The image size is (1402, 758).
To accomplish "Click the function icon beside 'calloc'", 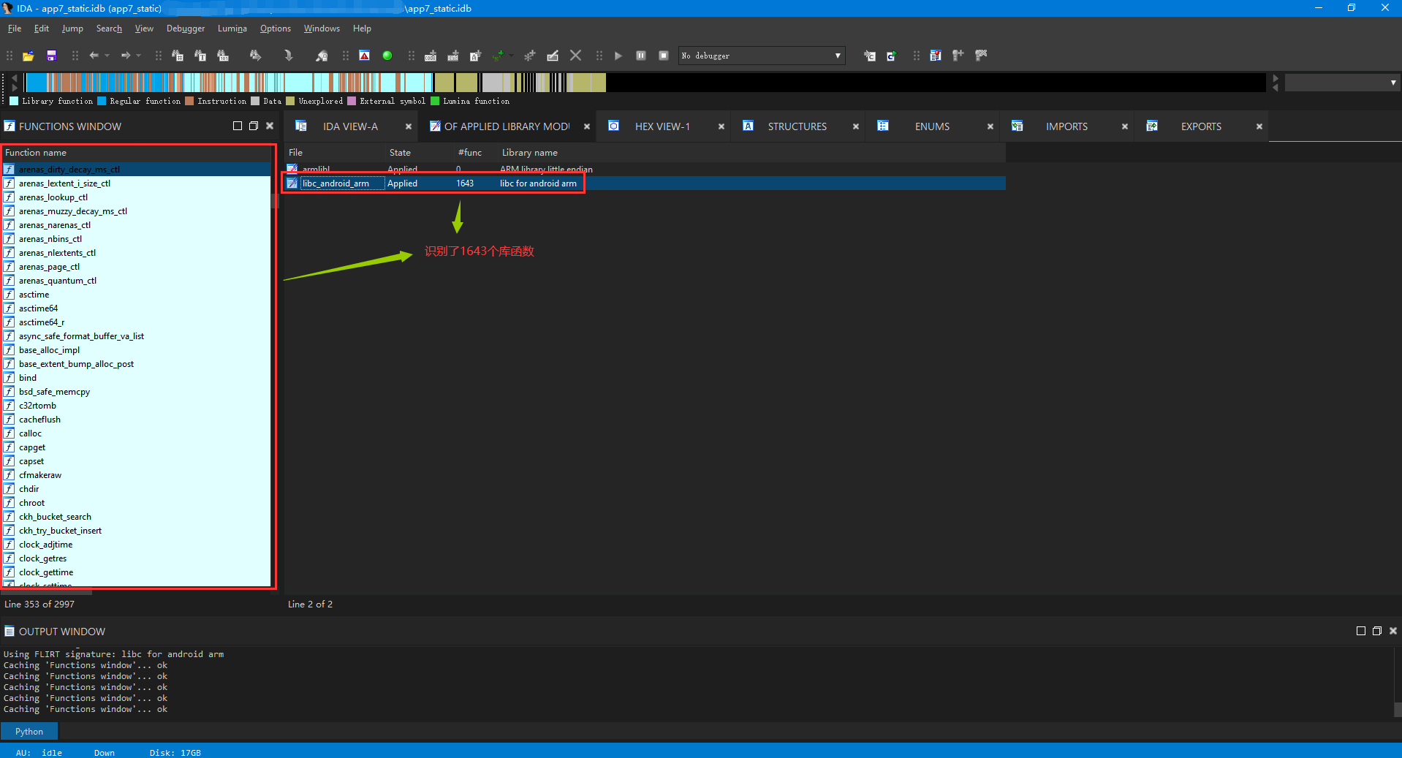I will (10, 433).
